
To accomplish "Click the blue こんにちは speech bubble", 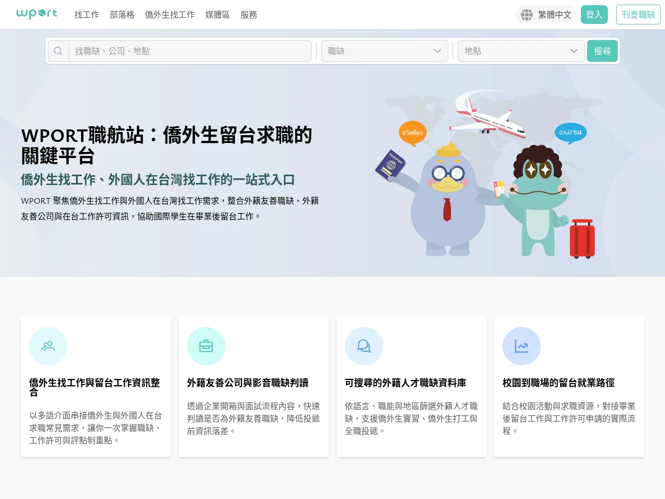I will point(570,133).
